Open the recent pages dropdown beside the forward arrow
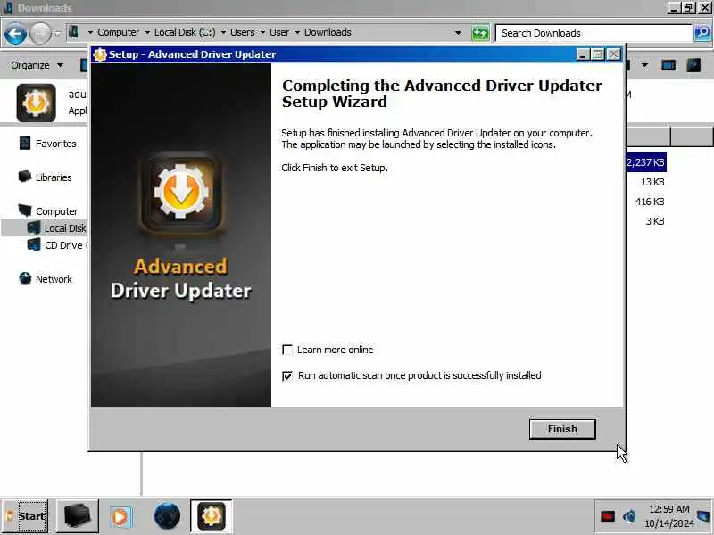Image resolution: width=714 pixels, height=535 pixels. pyautogui.click(x=57, y=33)
